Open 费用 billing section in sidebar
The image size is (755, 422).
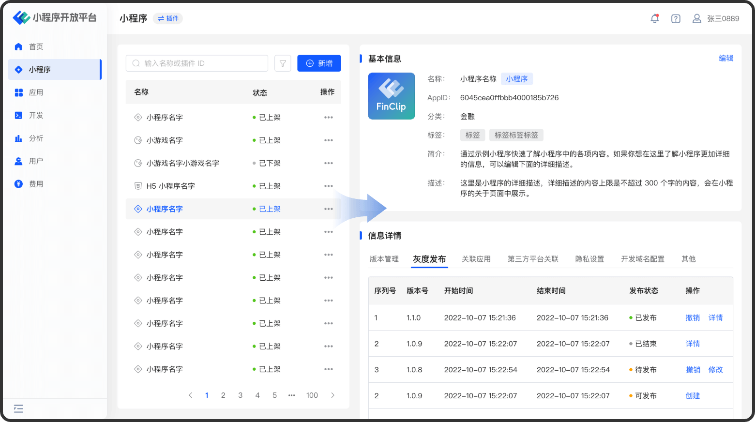(x=36, y=184)
